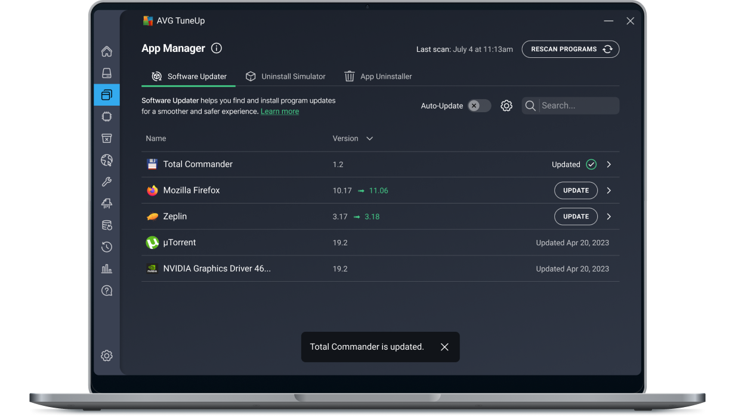Select the Zeplin name text
Image resolution: width=735 pixels, height=416 pixels.
175,217
